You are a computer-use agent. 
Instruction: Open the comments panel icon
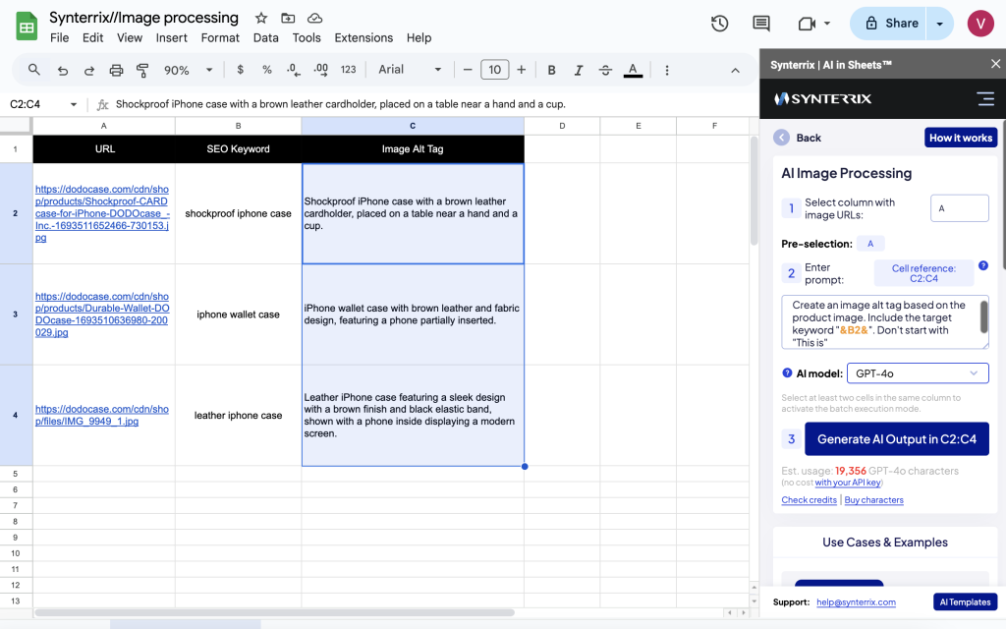761,24
